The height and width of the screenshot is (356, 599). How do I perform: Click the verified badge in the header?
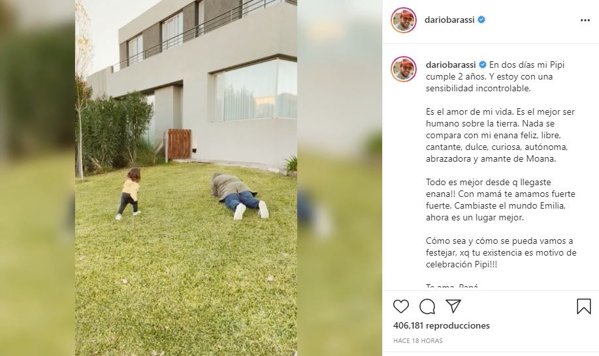(481, 20)
